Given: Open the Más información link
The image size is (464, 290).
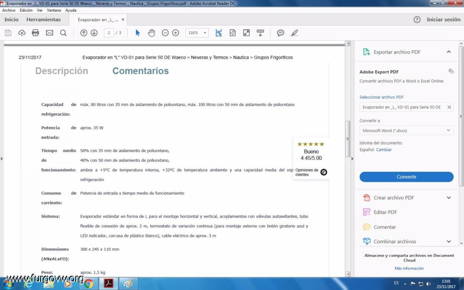Looking at the screenshot, I should 409,268.
